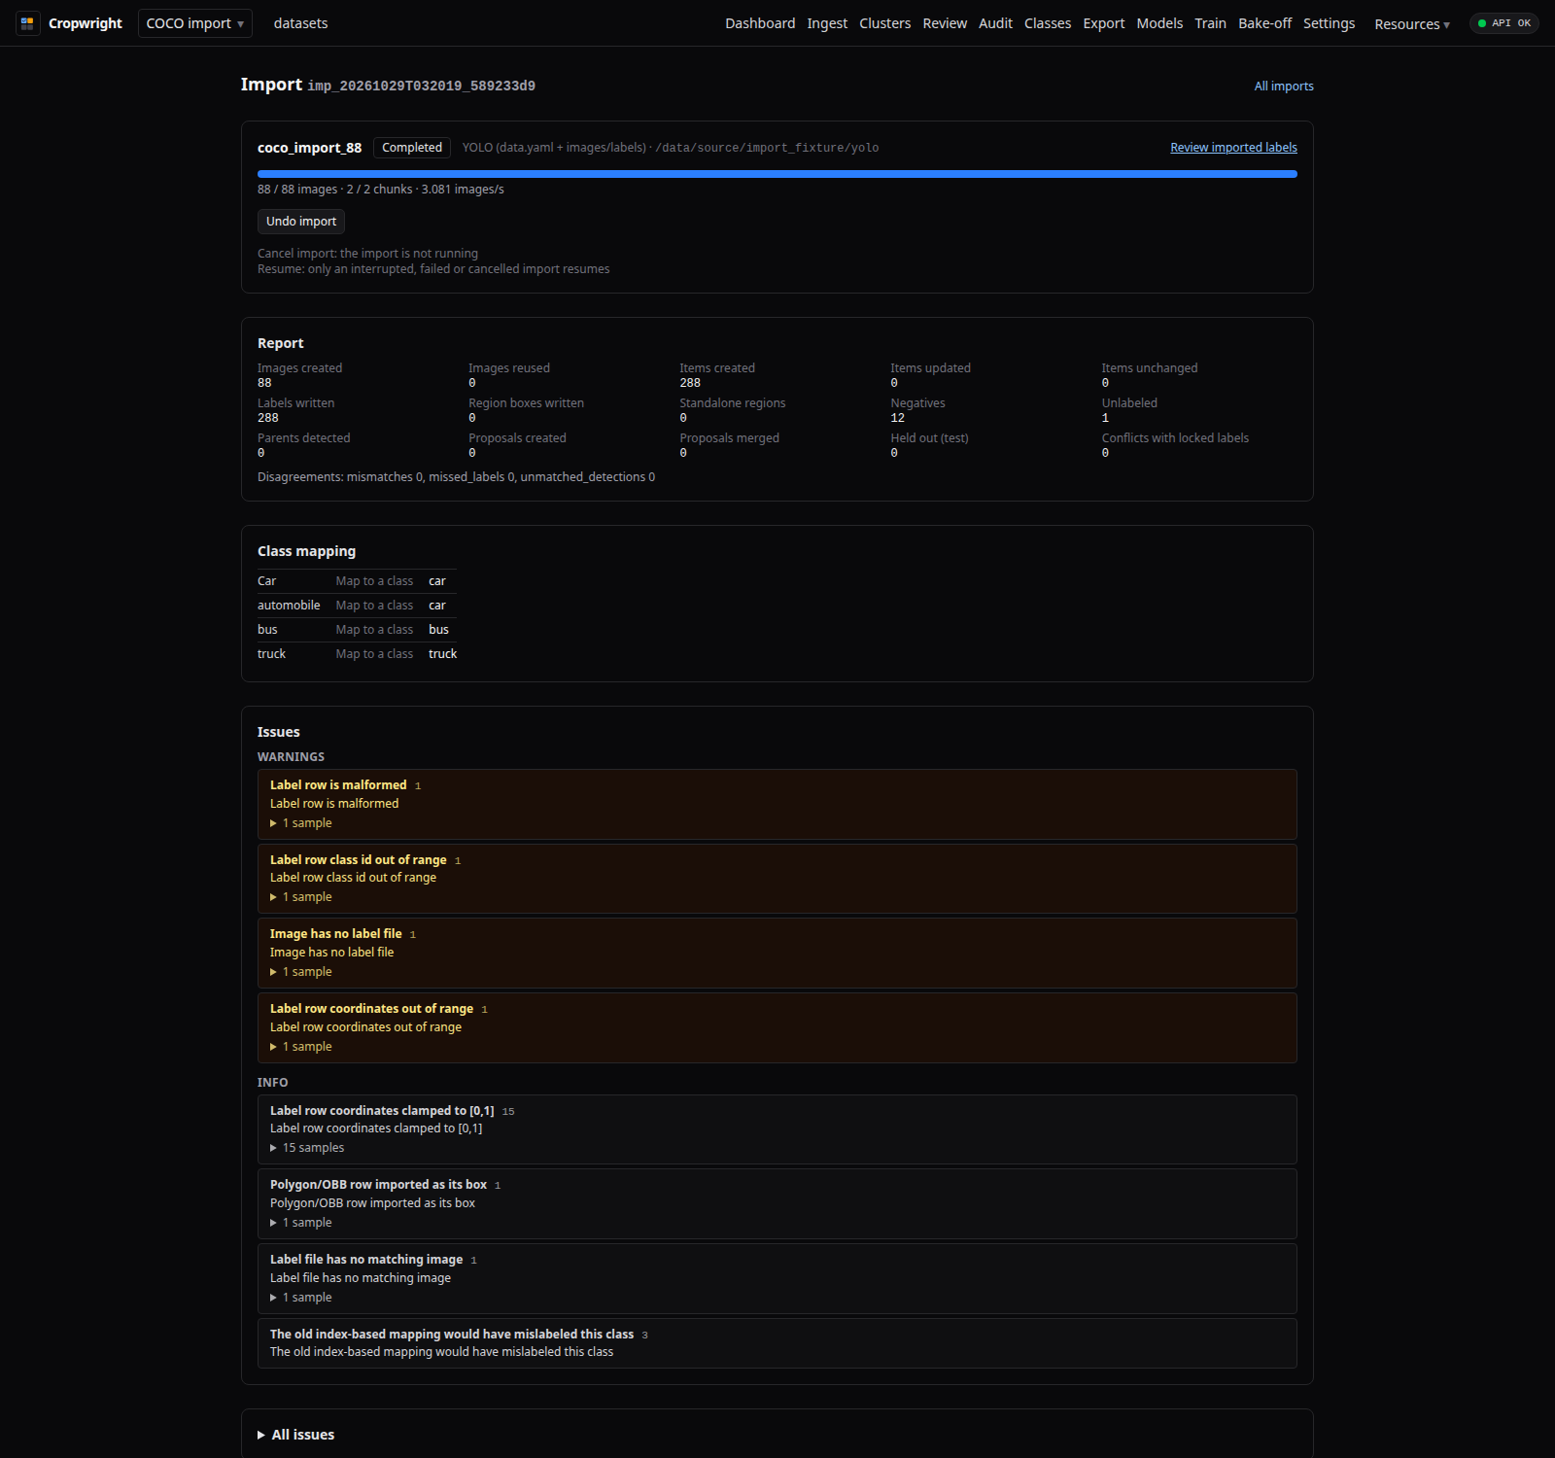Follow the Review imported labels link
This screenshot has width=1555, height=1458.
click(1233, 148)
